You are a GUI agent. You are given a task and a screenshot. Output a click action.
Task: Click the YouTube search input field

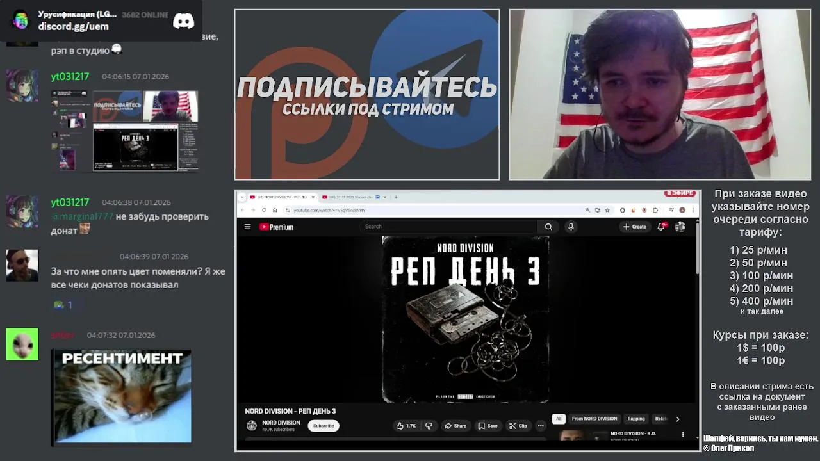450,227
